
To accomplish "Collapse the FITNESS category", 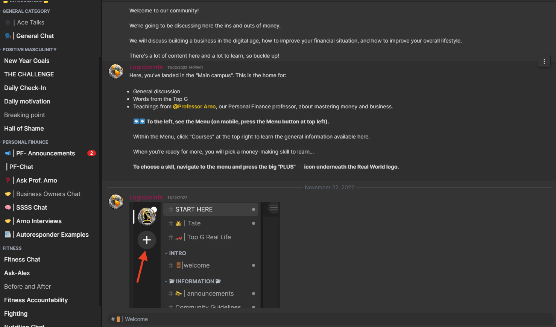I will 12,248.
